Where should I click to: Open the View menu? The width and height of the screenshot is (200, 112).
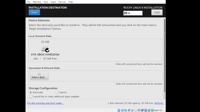(46, 2)
